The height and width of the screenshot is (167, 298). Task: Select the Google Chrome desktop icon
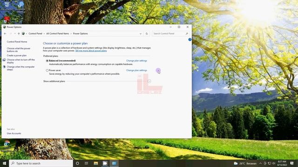click(7, 145)
